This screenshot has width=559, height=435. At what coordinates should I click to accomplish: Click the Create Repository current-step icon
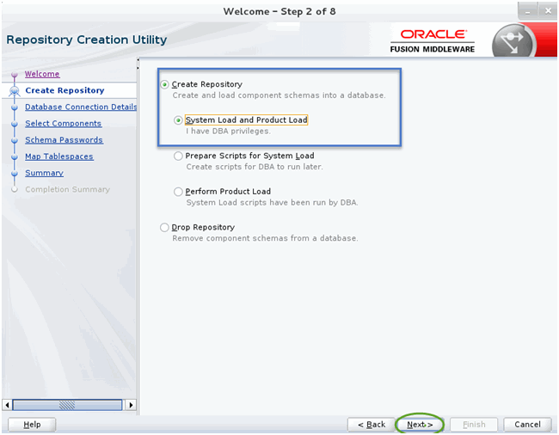click(x=15, y=91)
